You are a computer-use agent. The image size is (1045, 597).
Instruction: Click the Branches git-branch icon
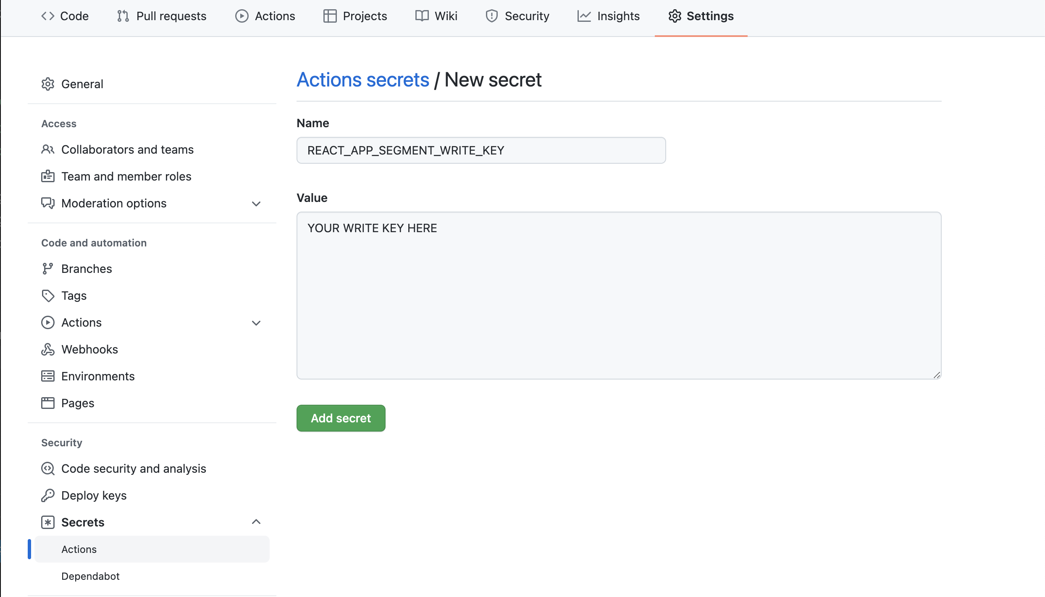[x=48, y=269]
